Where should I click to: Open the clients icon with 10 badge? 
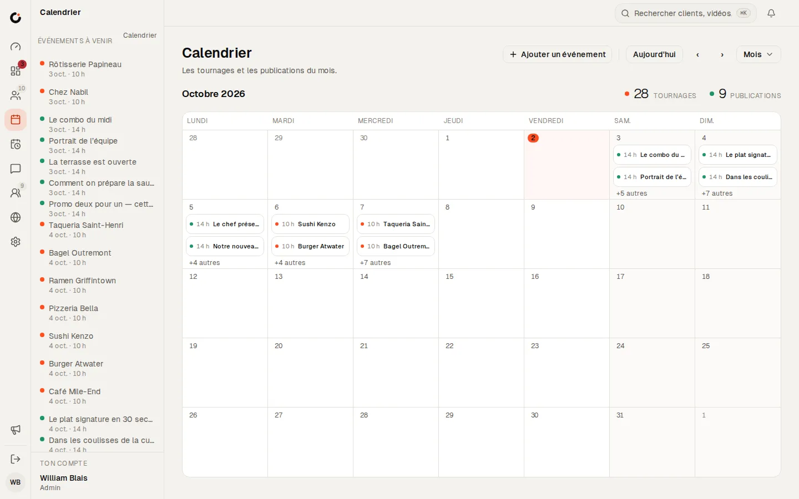point(16,95)
